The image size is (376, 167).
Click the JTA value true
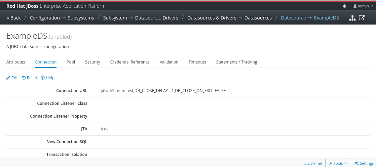click(105, 129)
